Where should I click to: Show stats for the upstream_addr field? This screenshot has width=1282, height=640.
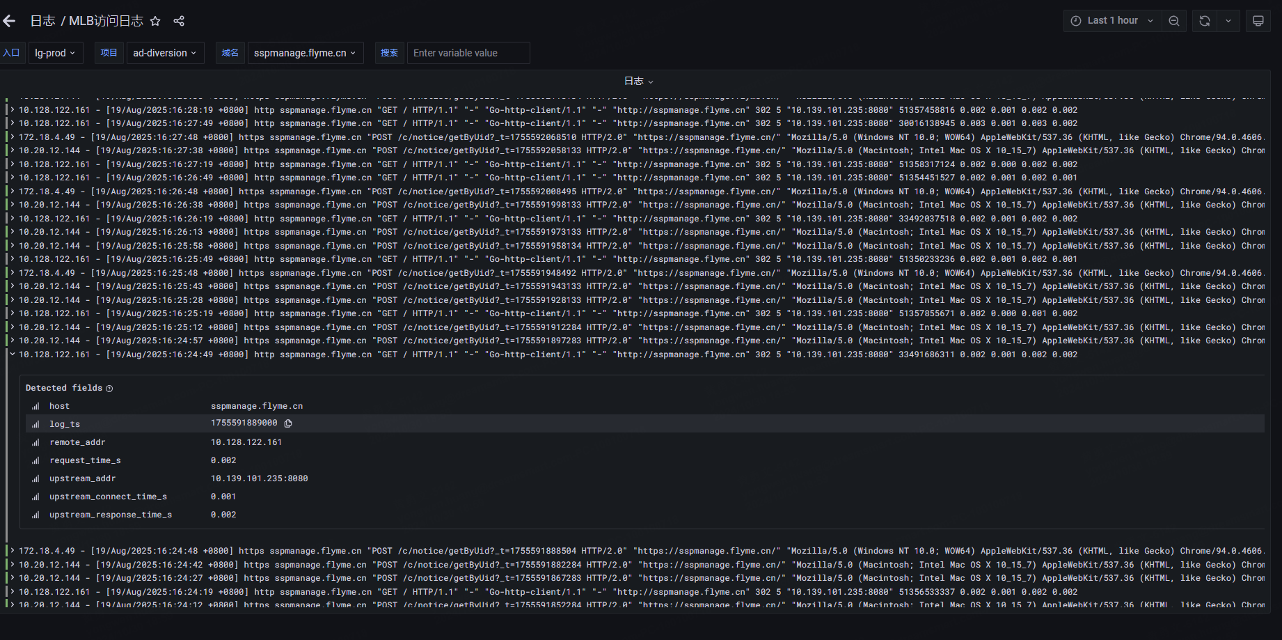(35, 478)
